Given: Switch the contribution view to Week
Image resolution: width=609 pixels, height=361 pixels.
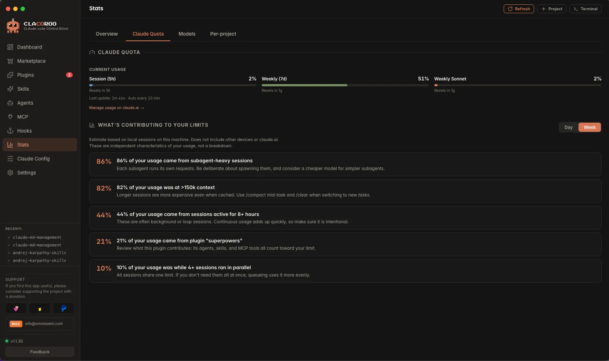Looking at the screenshot, I should click(x=590, y=127).
